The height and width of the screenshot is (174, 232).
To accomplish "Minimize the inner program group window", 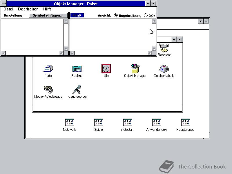I will pos(174,40).
